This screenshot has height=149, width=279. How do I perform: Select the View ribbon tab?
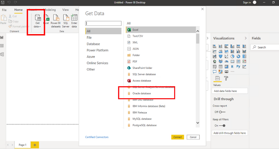pos(65,10)
